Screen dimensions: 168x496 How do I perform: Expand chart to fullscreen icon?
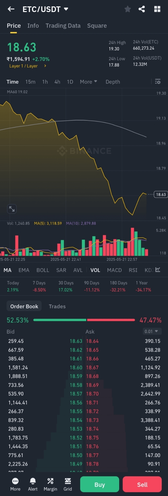tap(12, 209)
